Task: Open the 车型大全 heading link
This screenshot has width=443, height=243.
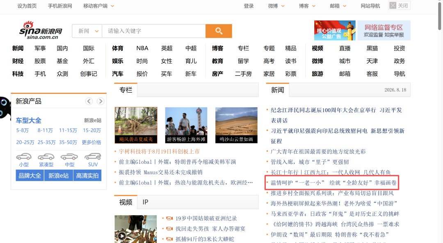Action: 29,120
